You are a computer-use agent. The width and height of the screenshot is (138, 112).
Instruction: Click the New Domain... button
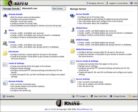(x=59, y=9)
